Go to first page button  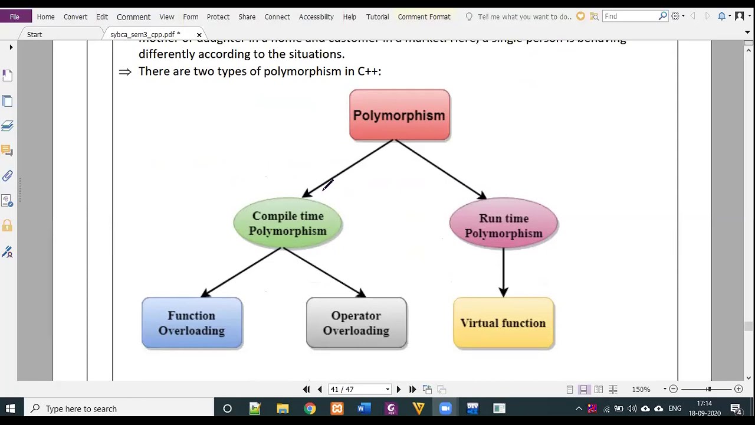pyautogui.click(x=306, y=390)
